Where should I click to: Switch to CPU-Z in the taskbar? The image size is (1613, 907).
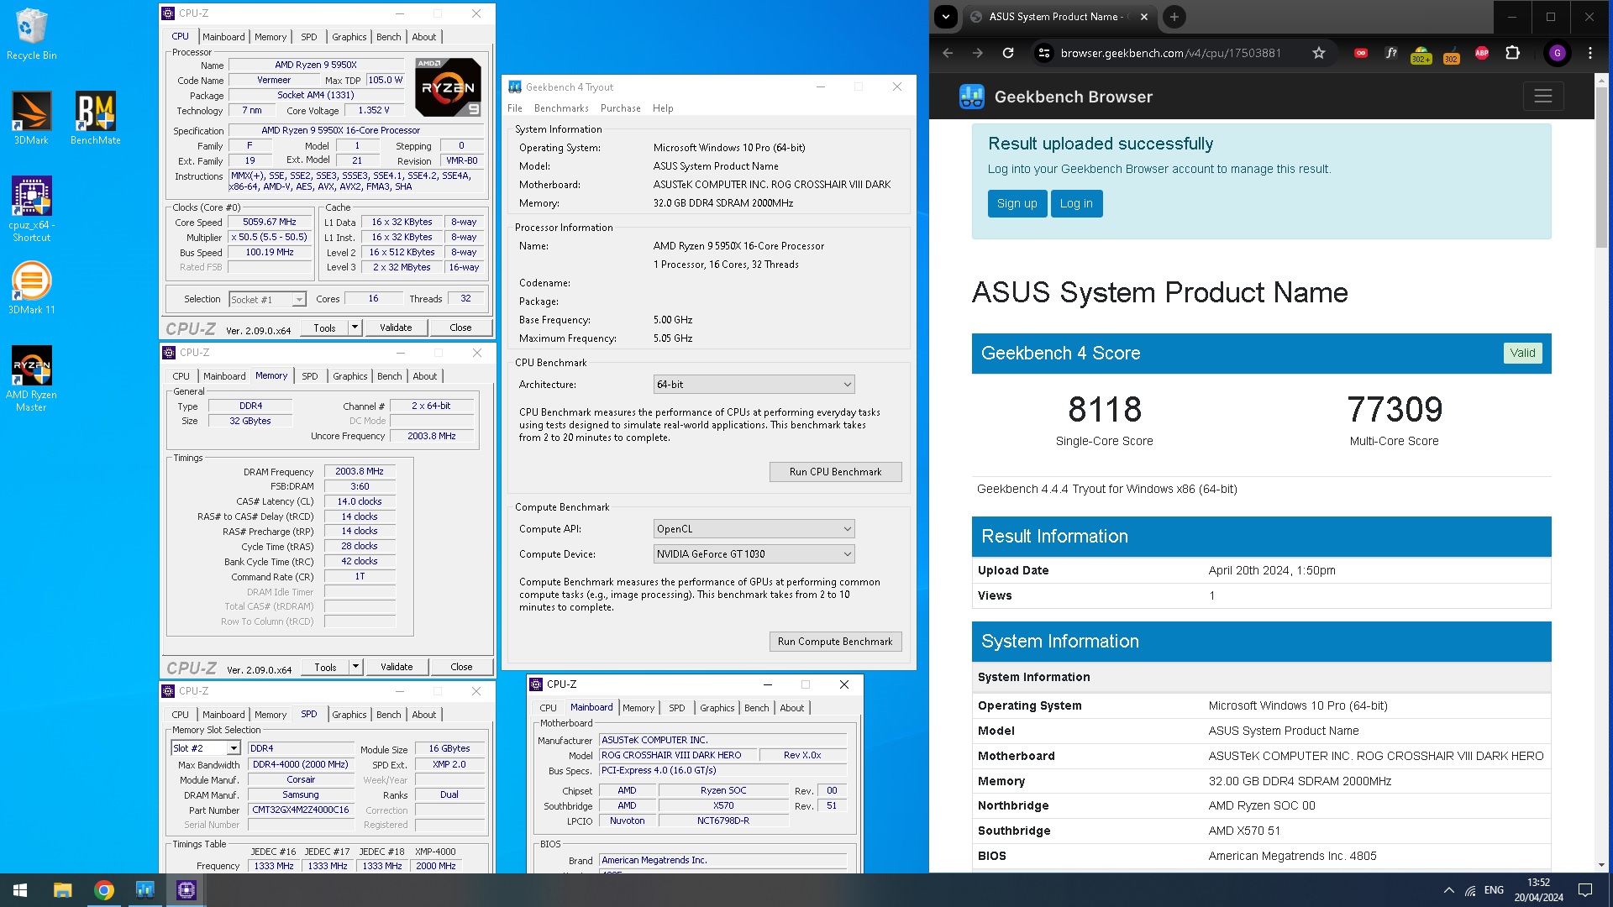(x=187, y=890)
